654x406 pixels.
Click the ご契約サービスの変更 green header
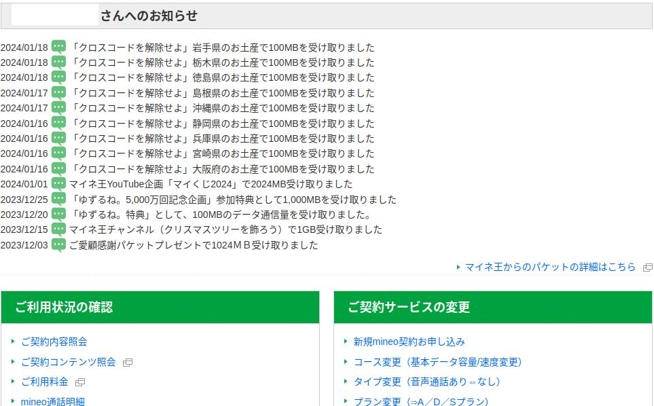492,308
